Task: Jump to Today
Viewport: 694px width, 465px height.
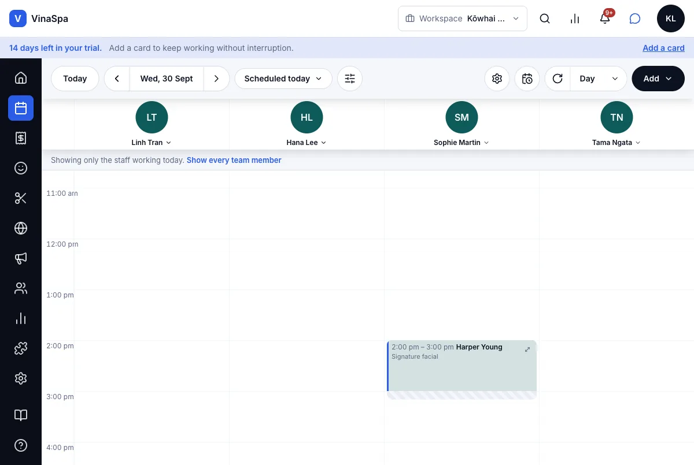Action: tap(75, 79)
